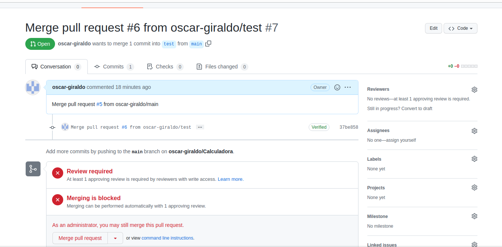Image resolution: width=502 pixels, height=247 pixels.
Task: Open the Labels gear settings
Action: (x=474, y=159)
